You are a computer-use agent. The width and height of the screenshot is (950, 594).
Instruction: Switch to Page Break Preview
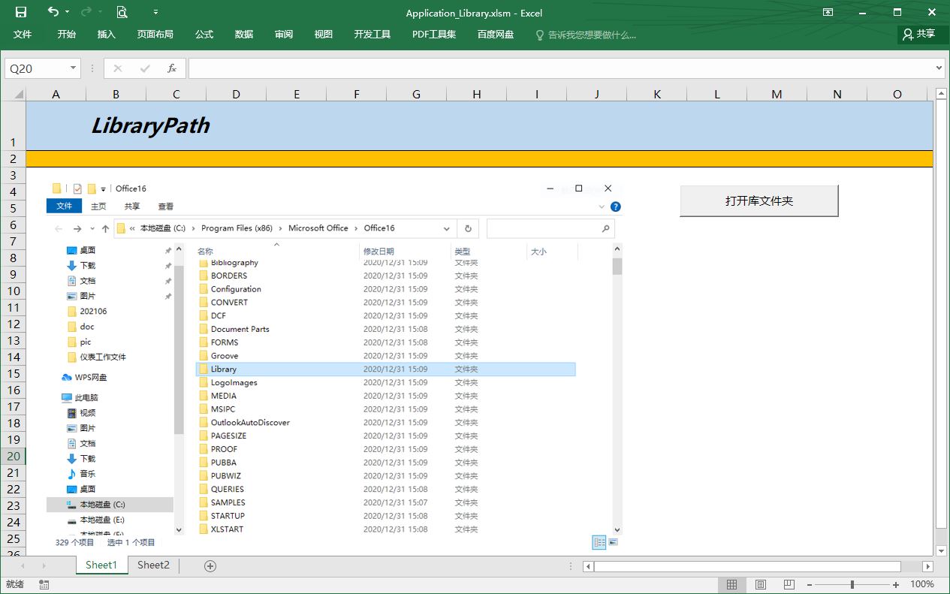click(x=789, y=584)
